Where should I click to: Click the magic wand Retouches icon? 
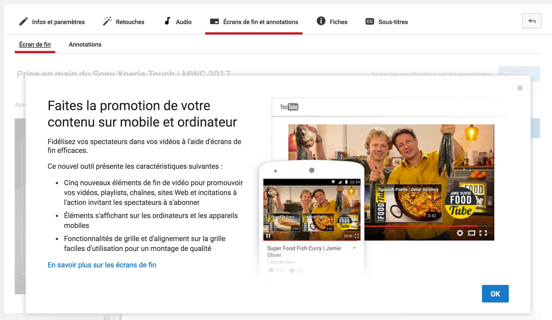click(107, 21)
